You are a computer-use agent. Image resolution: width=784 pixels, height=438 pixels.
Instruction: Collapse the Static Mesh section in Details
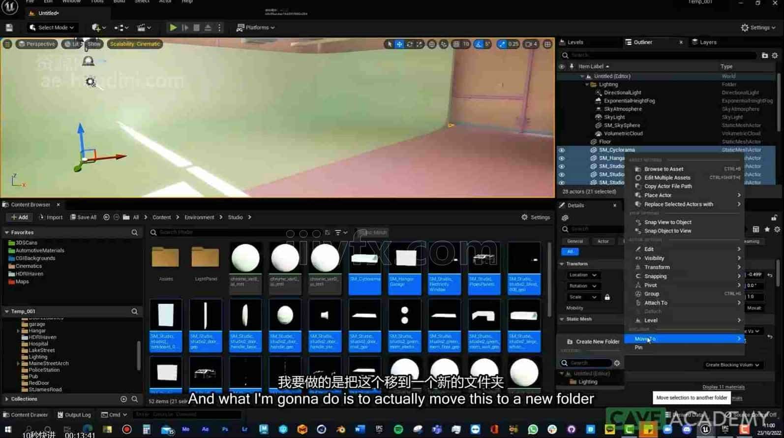tap(562, 319)
